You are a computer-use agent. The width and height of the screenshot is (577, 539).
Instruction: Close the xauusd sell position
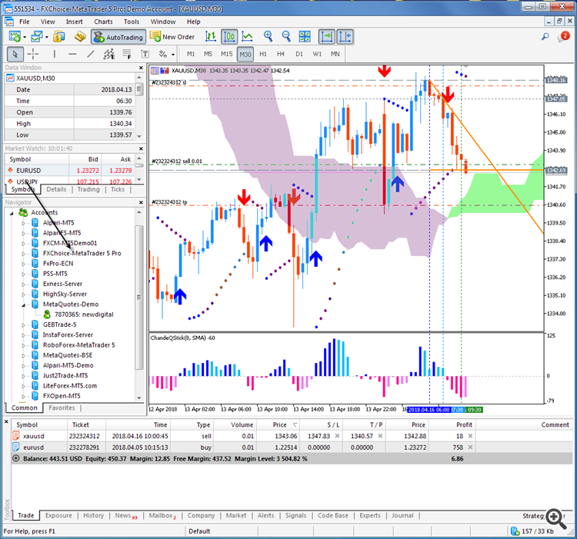(470, 436)
